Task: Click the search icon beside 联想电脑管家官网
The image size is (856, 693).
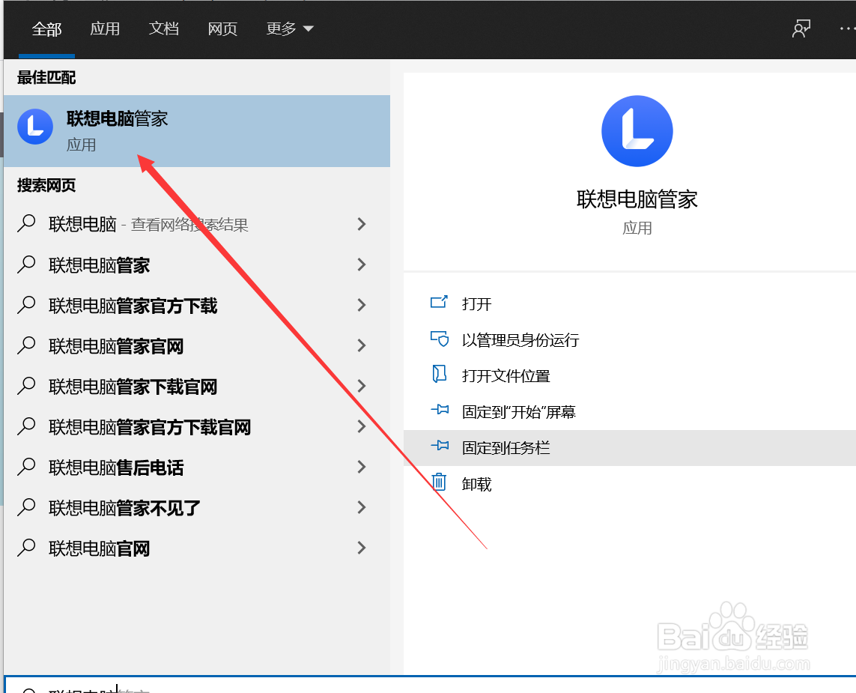Action: click(26, 345)
